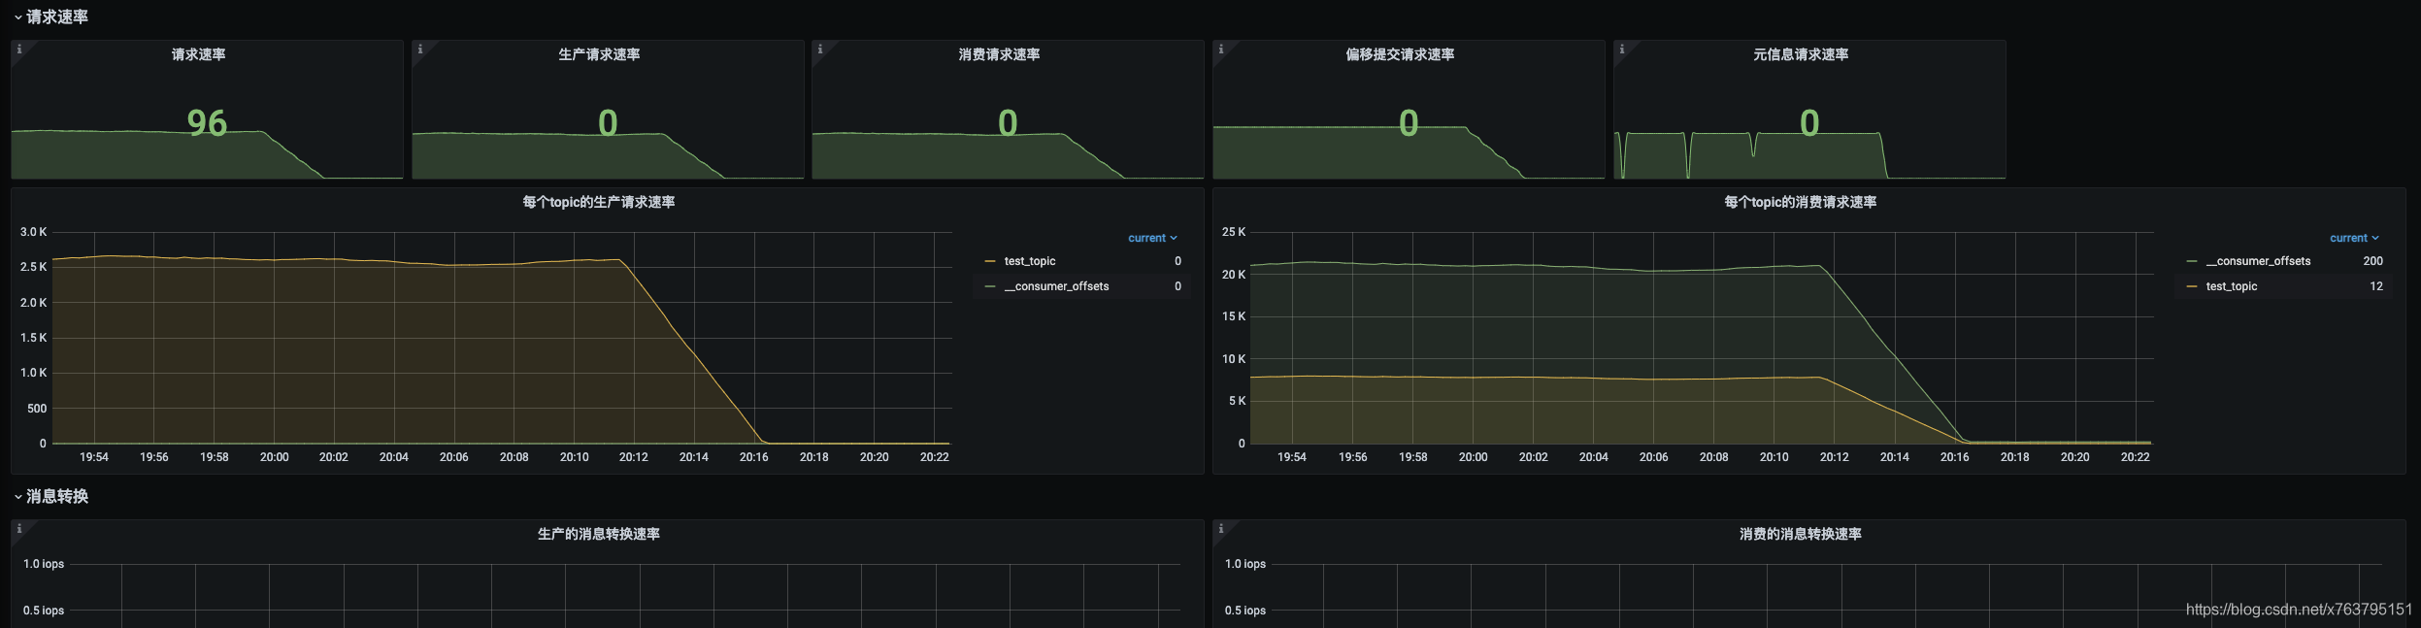2421x628 pixels.
Task: Pick color for __consumer_offsets in produce legend
Action: [x=990, y=286]
